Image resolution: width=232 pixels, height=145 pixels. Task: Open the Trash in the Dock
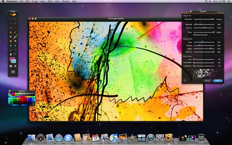(x=202, y=137)
